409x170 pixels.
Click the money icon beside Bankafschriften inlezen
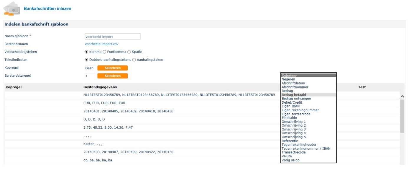coord(11,9)
